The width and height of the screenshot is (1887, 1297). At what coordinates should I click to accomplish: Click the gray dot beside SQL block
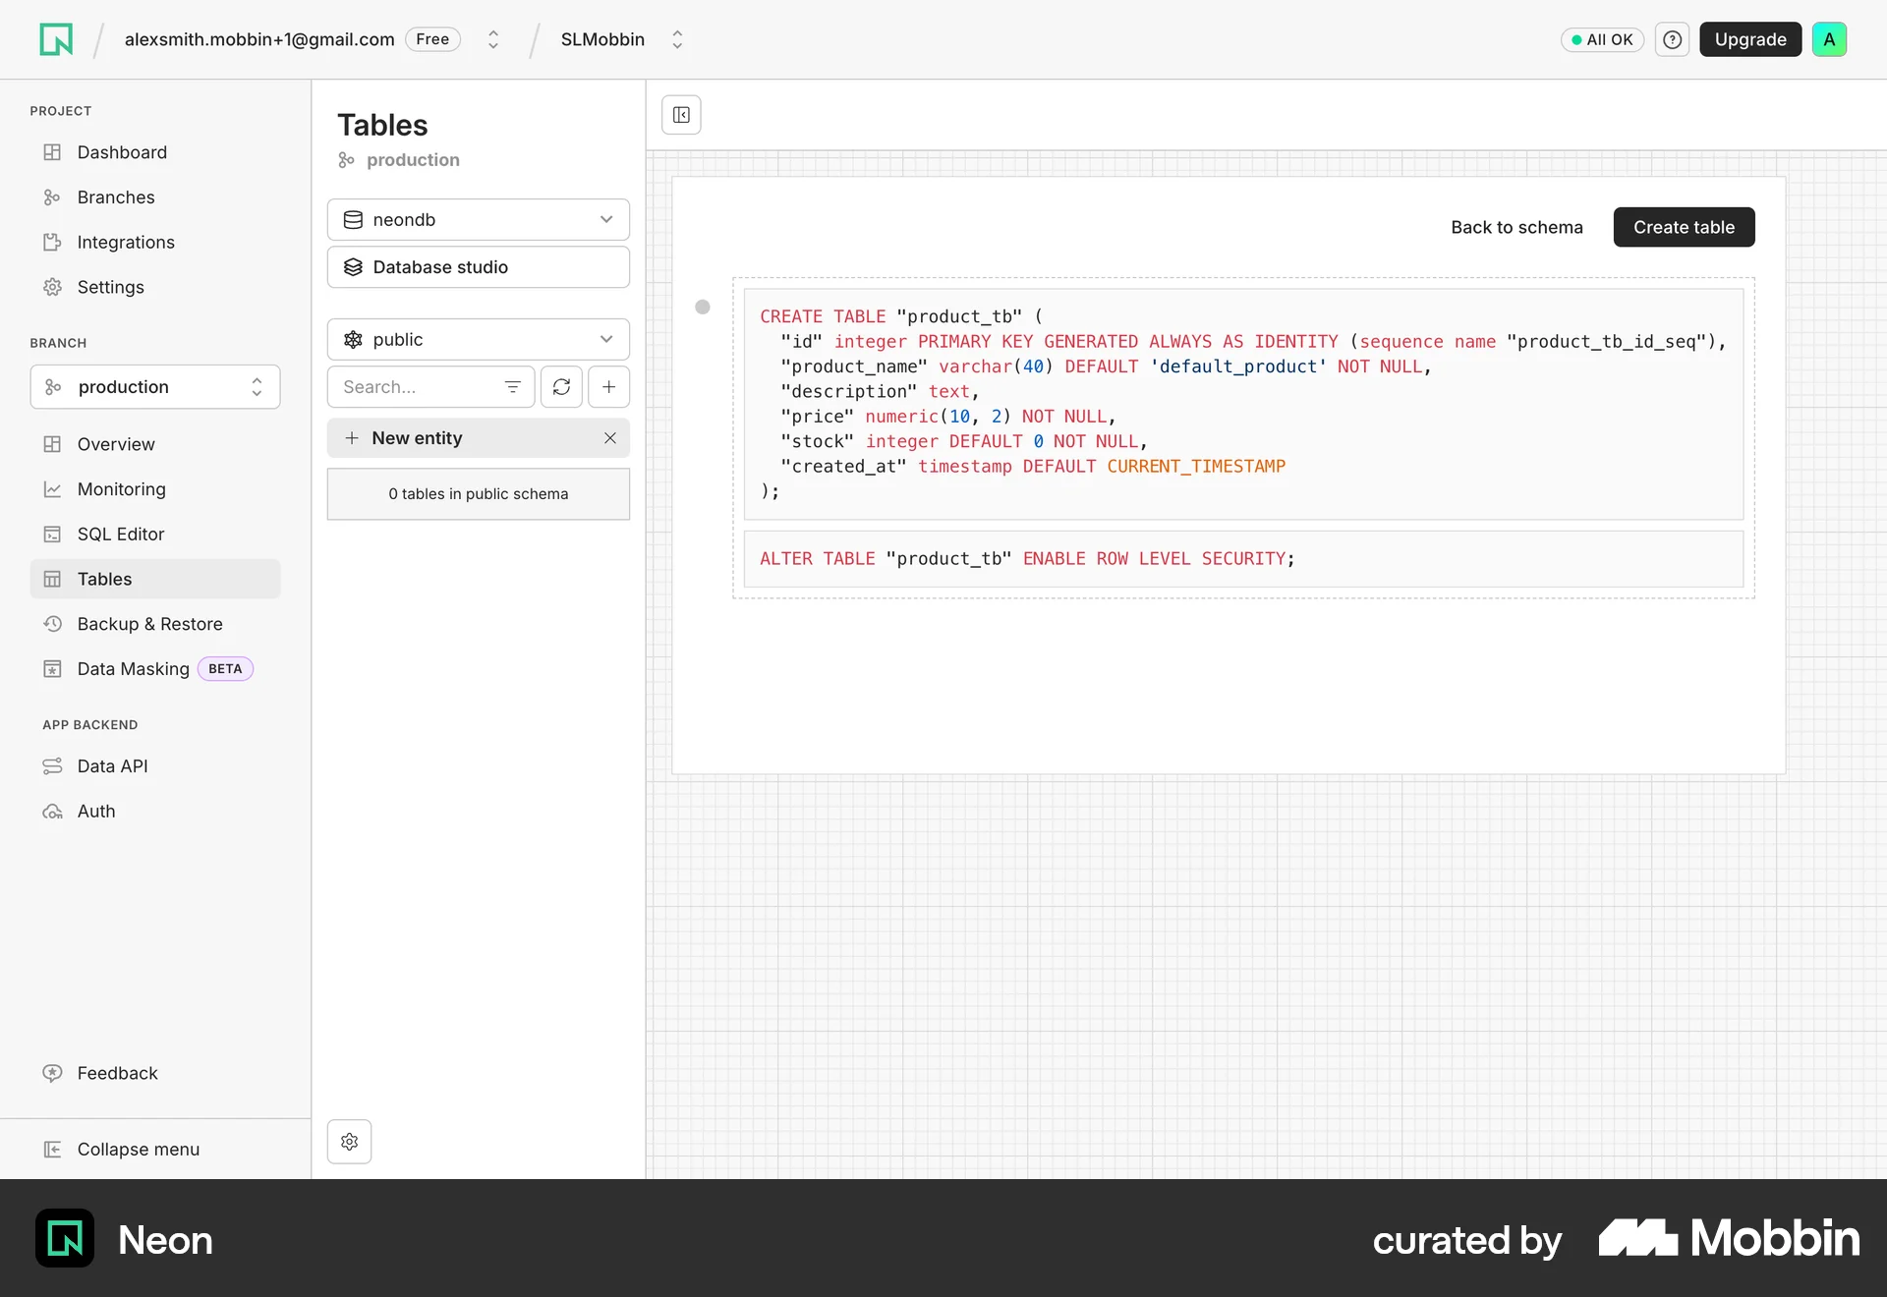coord(703,307)
